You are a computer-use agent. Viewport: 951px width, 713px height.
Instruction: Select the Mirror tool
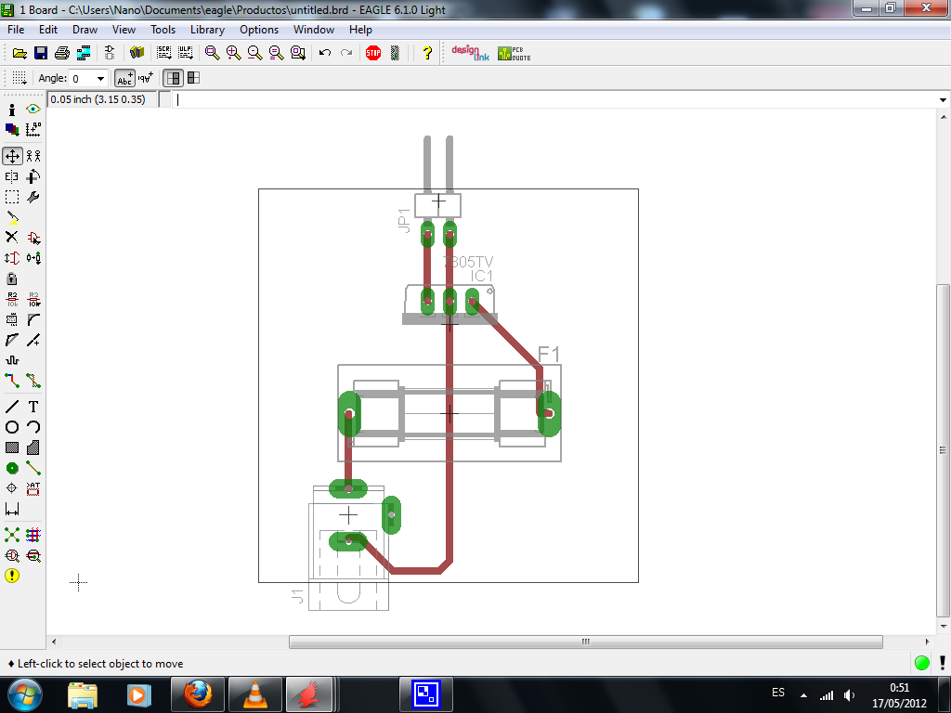(12, 176)
